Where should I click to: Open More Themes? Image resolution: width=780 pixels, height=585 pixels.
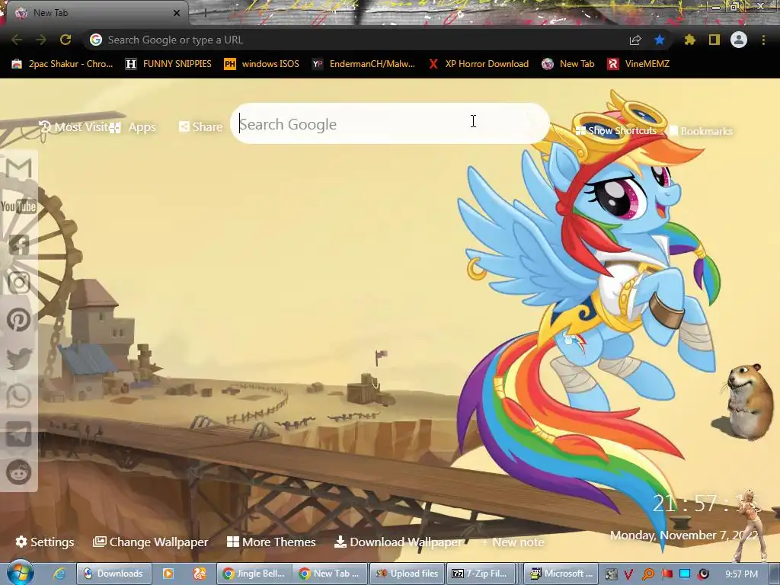[271, 542]
